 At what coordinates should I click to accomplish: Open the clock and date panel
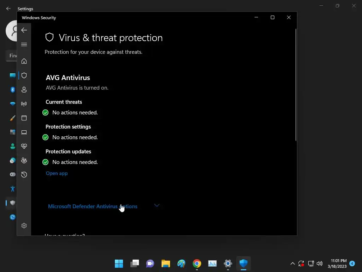[337, 263]
